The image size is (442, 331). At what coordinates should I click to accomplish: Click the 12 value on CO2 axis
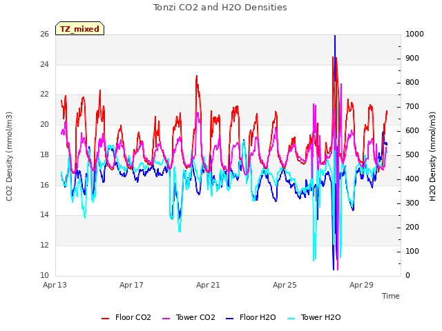(x=44, y=245)
